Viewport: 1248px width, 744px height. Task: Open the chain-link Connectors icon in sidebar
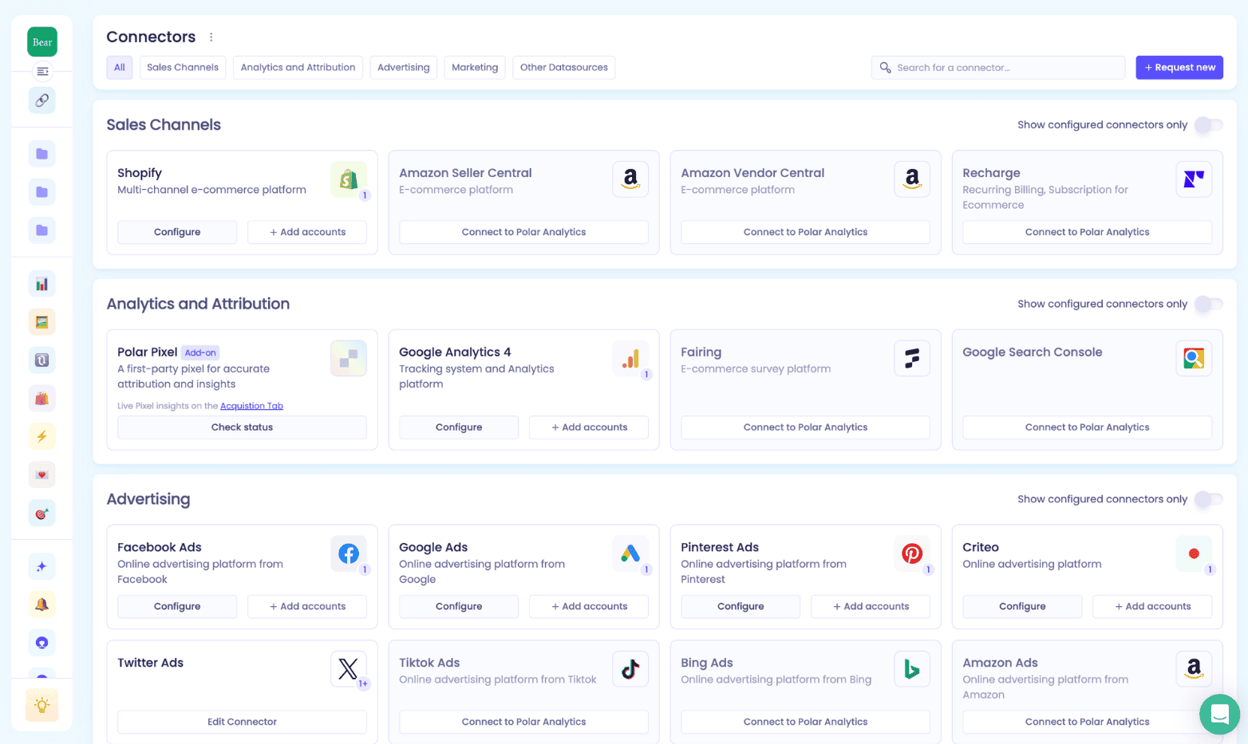[42, 100]
